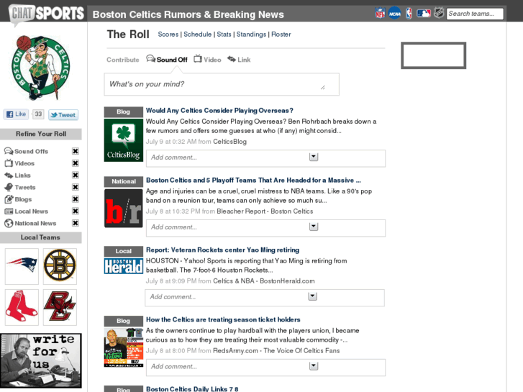This screenshot has height=392, width=523.
Task: Click the Blogs pencil icon
Action: pos(9,199)
